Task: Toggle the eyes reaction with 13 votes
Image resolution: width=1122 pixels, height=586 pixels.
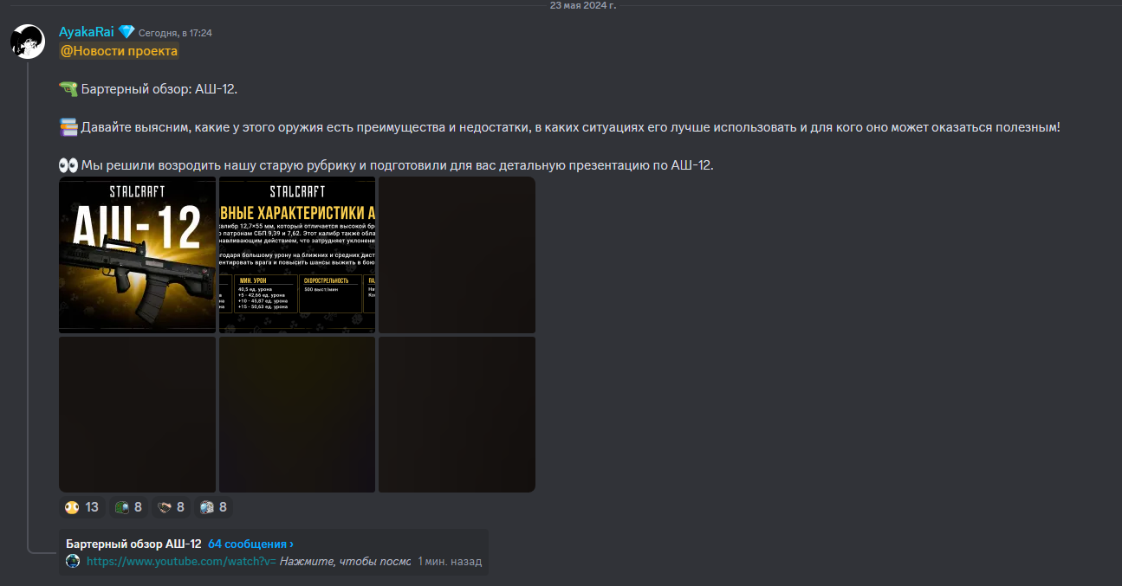Action: pos(82,507)
